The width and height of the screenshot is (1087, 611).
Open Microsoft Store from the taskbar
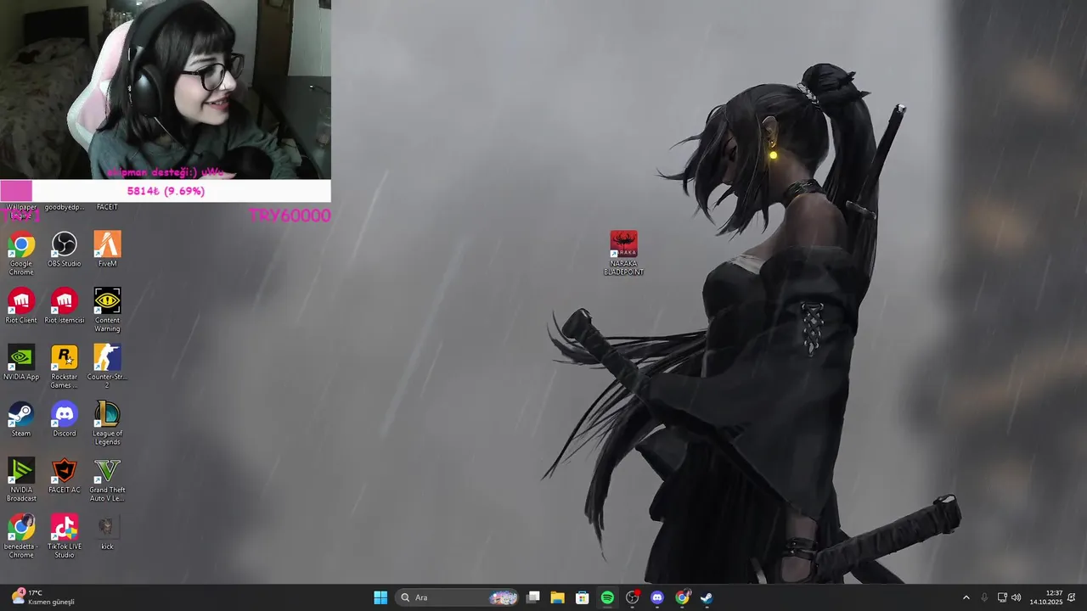tap(583, 597)
